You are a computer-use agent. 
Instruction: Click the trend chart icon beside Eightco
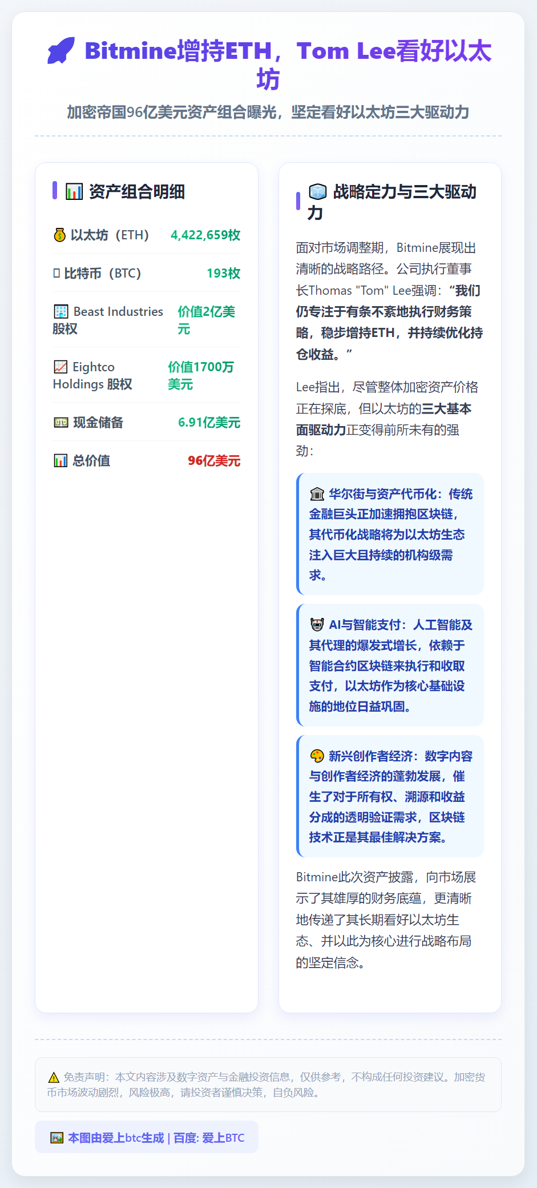click(x=60, y=367)
